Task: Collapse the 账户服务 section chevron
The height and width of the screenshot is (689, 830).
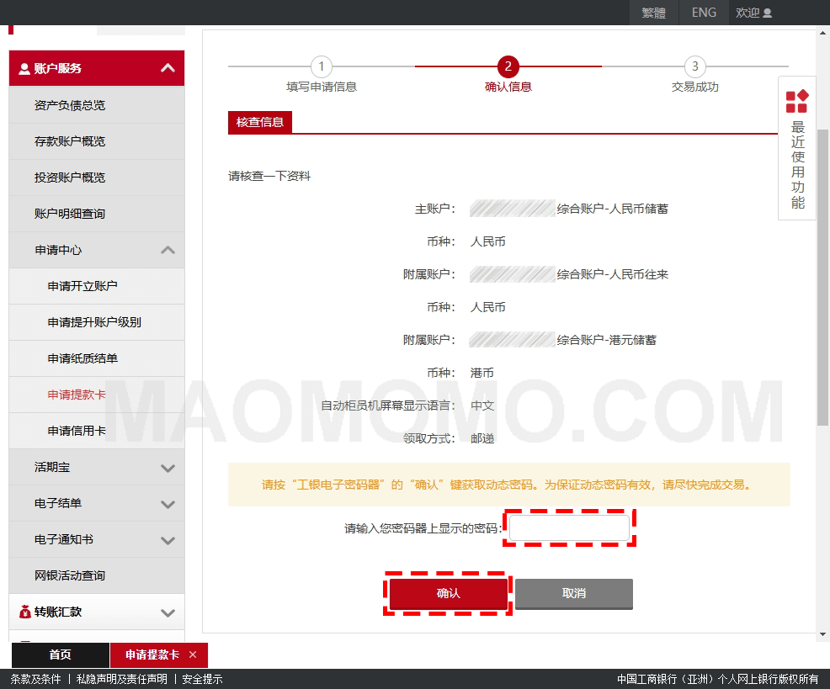Action: pyautogui.click(x=168, y=68)
